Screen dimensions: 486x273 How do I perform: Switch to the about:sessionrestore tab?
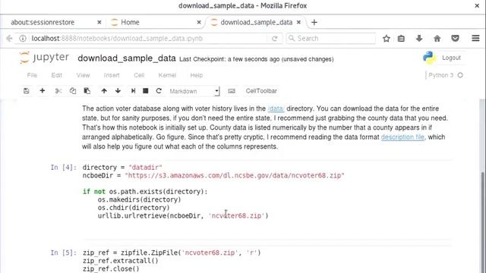(x=43, y=22)
